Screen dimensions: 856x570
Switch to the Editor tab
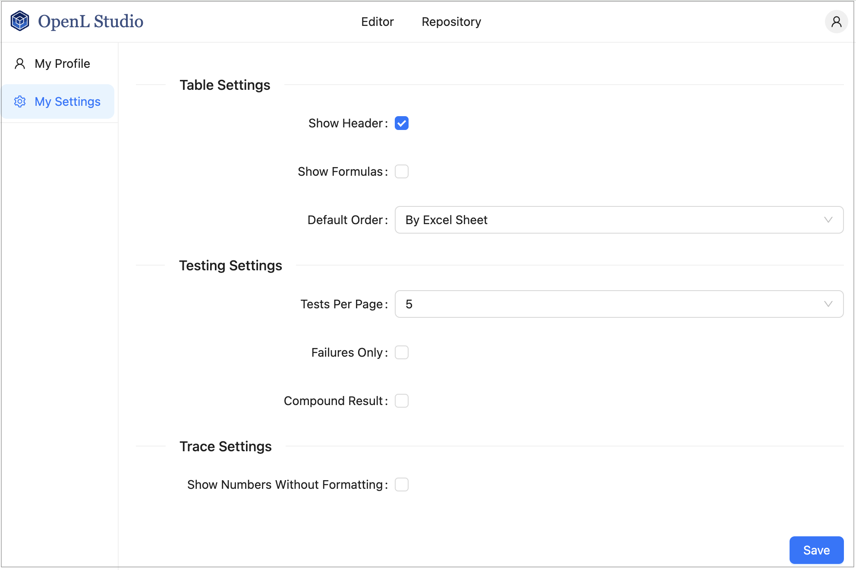click(377, 22)
